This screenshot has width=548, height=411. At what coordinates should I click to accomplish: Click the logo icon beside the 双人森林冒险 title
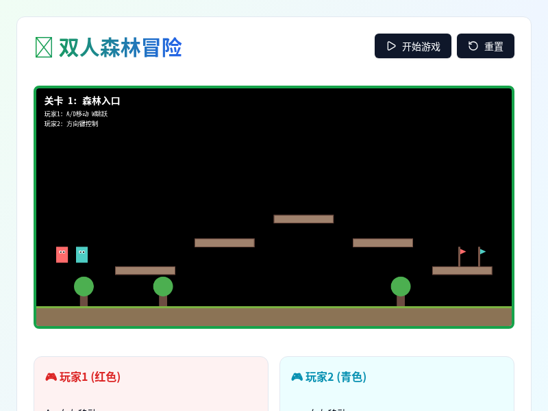(x=44, y=47)
